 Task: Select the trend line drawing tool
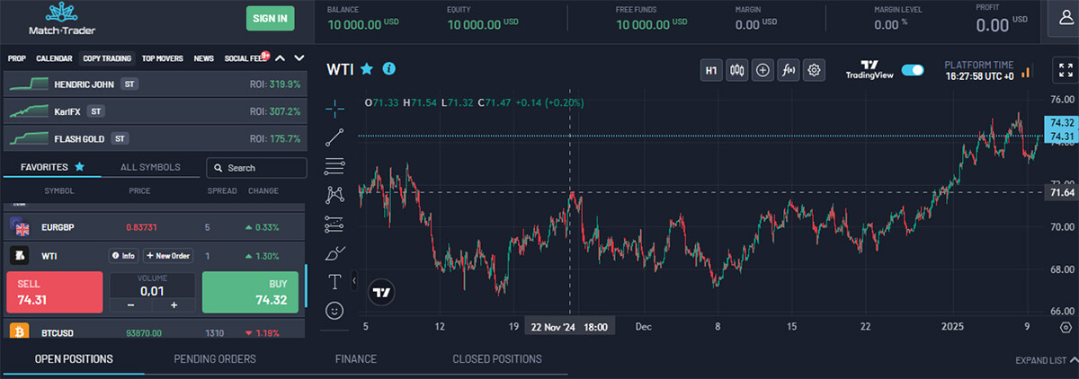point(335,137)
